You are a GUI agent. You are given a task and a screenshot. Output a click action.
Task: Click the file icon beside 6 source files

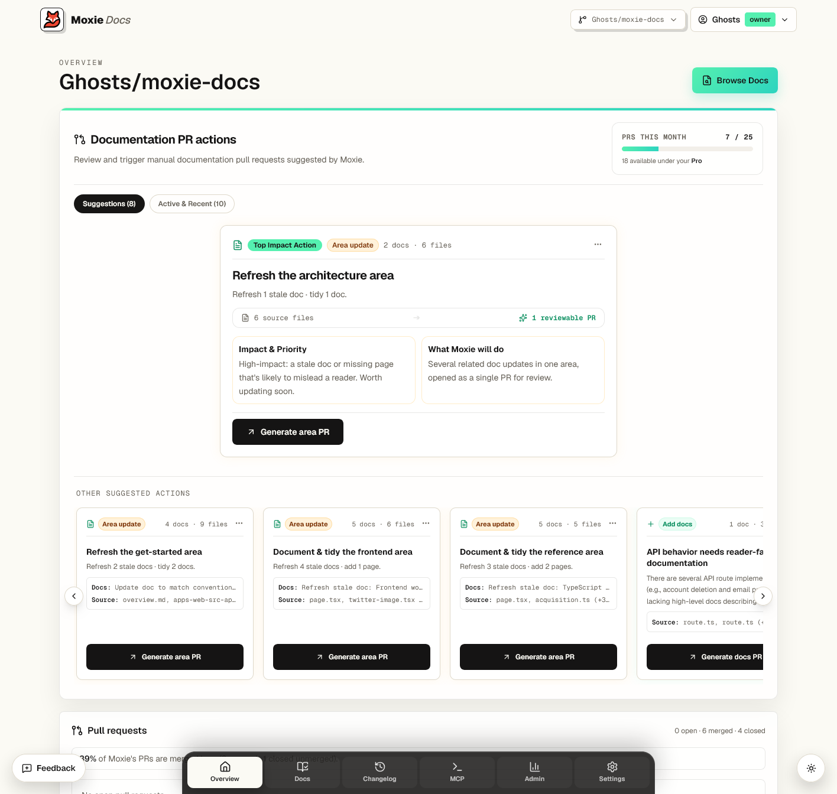[x=245, y=318]
